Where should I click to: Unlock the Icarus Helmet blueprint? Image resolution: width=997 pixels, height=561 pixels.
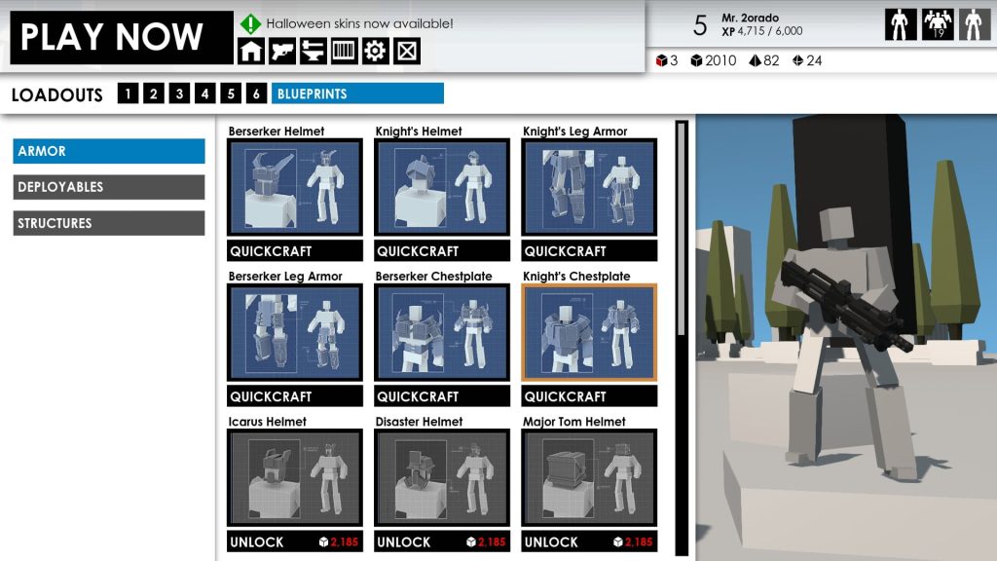pyautogui.click(x=294, y=542)
